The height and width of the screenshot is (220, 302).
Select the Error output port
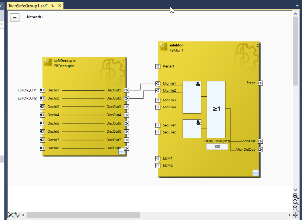pos(260,83)
